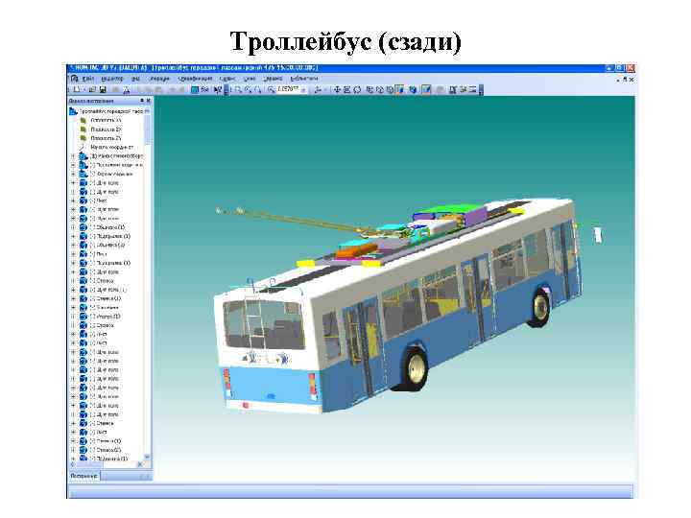Screen dimensions: 691x518
Task: Open the Сервис menu
Action: click(227, 79)
